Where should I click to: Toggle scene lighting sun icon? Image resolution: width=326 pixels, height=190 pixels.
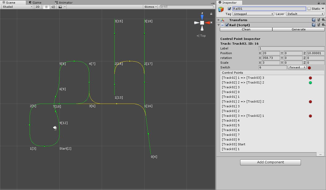(x=46, y=7)
